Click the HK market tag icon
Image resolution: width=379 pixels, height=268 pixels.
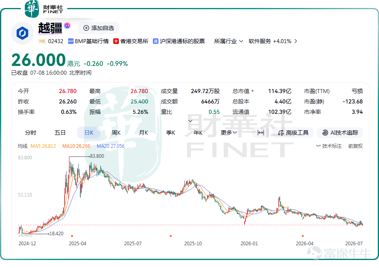click(42, 41)
